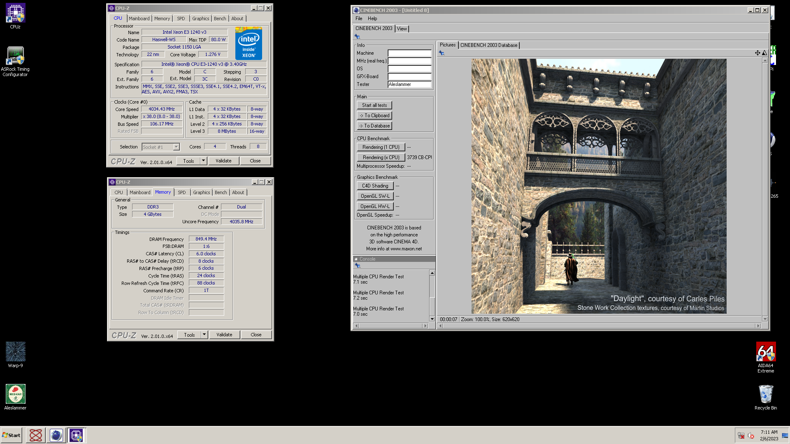Open the Warp-9 desktop shortcut

pos(15,355)
